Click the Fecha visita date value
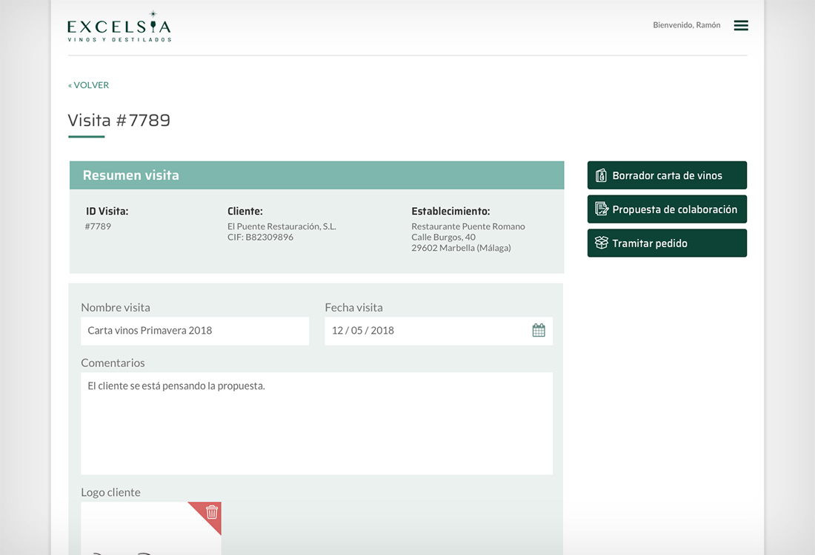 363,331
